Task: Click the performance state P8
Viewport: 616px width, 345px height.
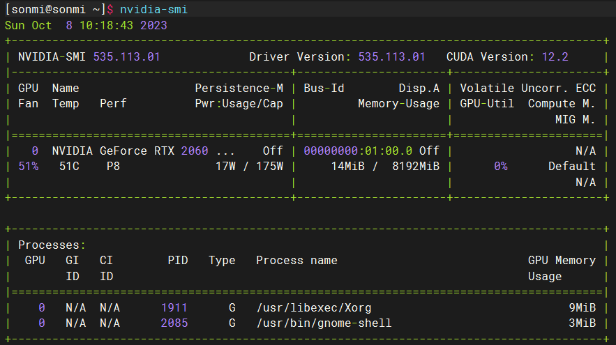Action: click(113, 167)
